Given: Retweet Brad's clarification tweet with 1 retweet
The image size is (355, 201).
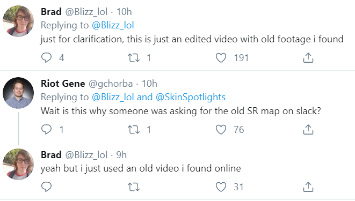Looking at the screenshot, I should coord(134,58).
